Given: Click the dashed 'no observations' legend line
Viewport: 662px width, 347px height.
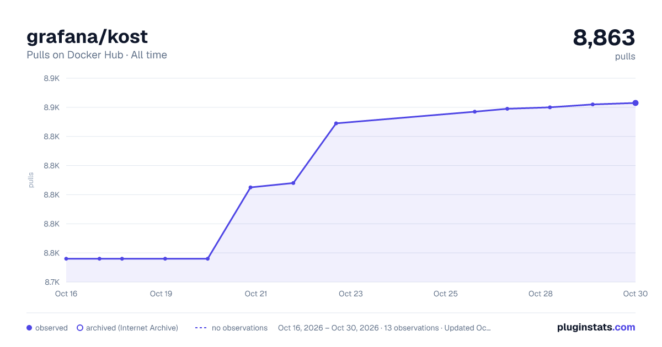Looking at the screenshot, I should coord(201,328).
